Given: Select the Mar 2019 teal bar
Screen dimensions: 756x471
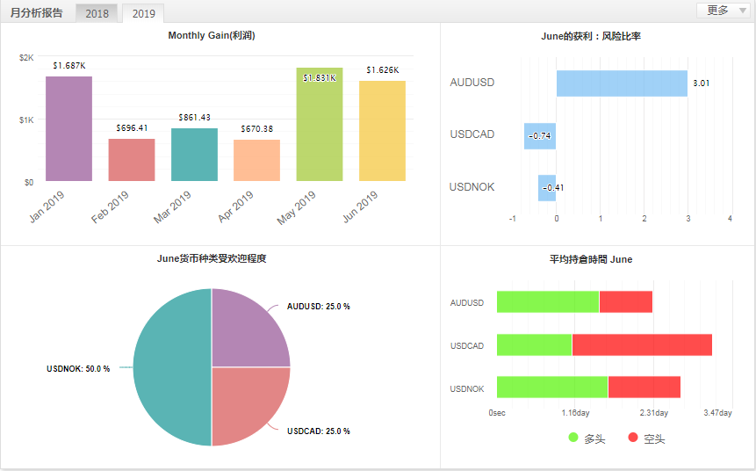Looking at the screenshot, I should pos(194,155).
